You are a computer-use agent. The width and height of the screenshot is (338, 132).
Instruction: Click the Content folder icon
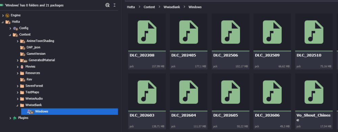(x=15, y=35)
